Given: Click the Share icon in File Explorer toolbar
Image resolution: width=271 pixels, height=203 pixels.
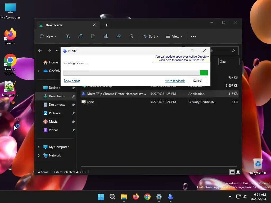Looking at the screenshot, I should pos(119,36).
